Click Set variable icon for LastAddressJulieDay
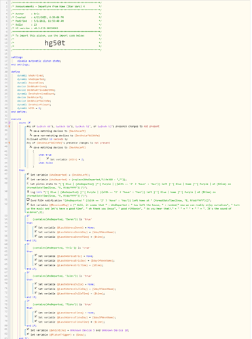Screen dimensions: 252x339 coord(36,289)
